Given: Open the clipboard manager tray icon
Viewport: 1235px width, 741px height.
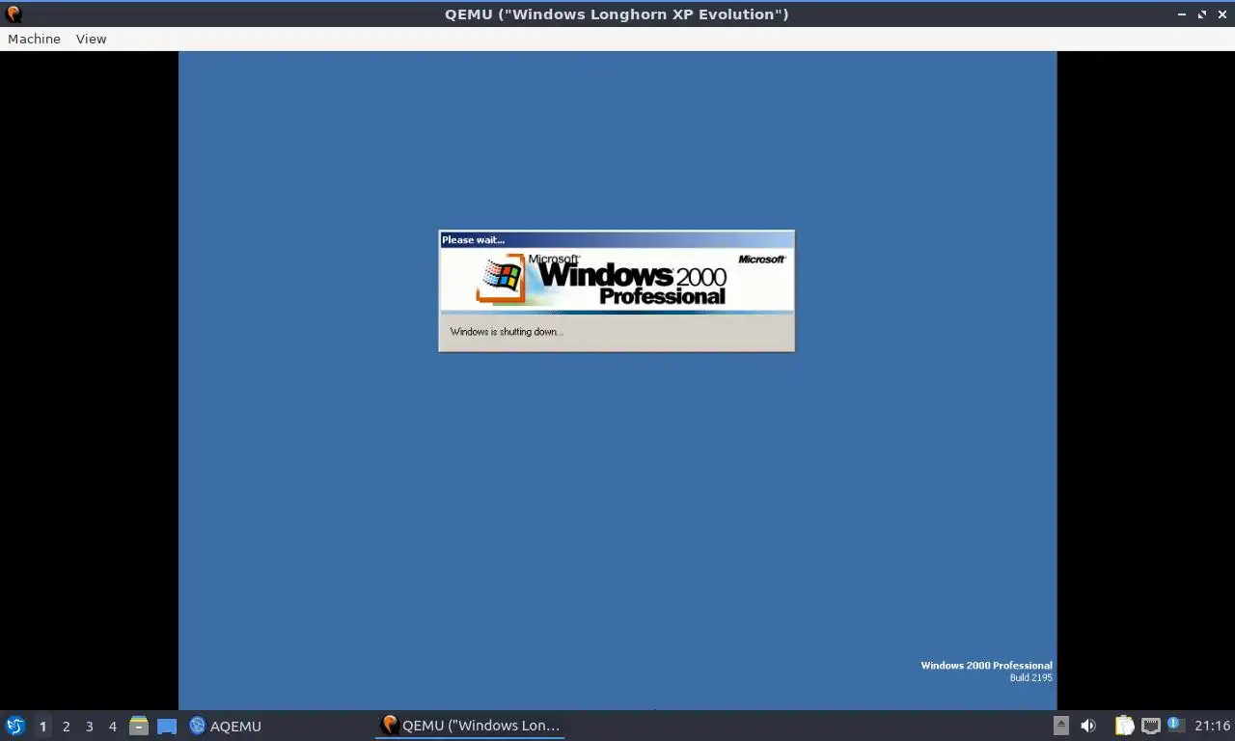Looking at the screenshot, I should tap(1125, 726).
